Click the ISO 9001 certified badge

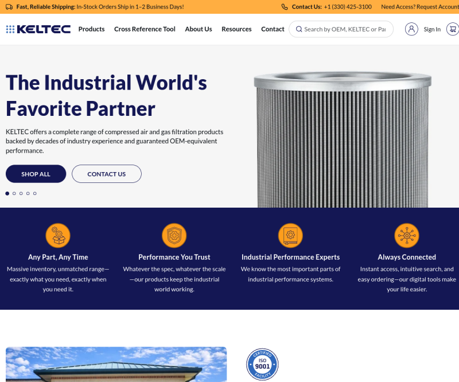click(x=262, y=364)
